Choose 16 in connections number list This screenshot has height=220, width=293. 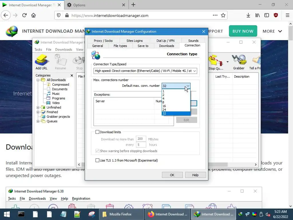176,106
